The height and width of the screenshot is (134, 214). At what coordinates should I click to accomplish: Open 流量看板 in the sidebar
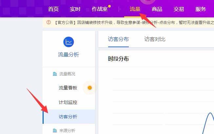point(68,88)
